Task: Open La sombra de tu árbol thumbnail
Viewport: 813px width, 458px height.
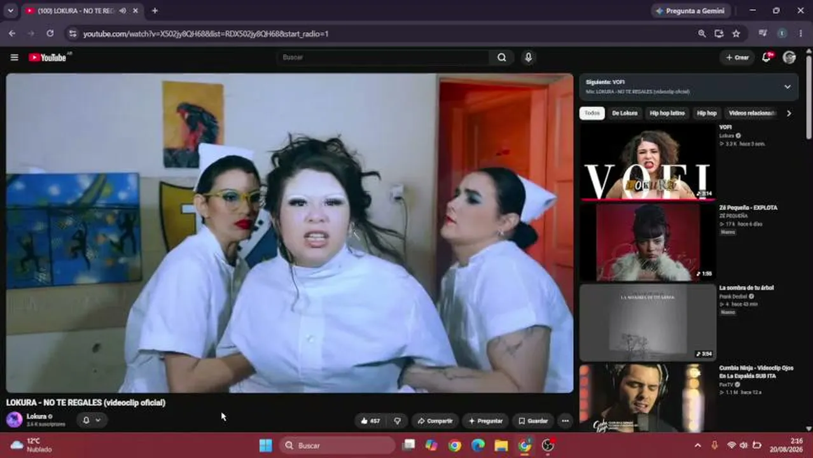Action: (x=648, y=323)
